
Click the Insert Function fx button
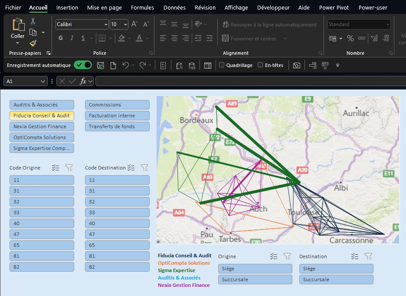(83, 81)
